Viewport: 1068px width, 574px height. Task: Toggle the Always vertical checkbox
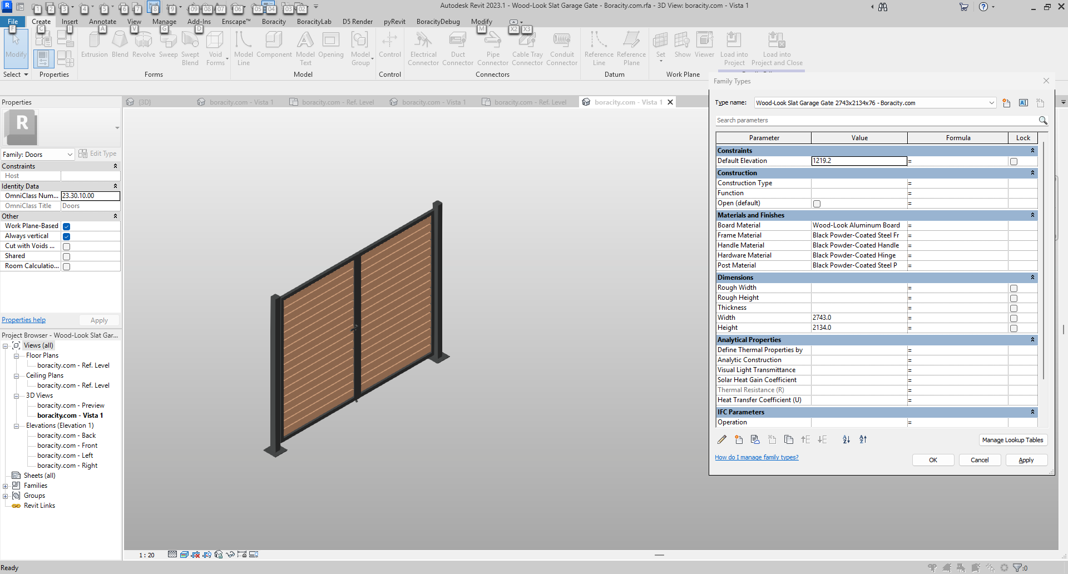(66, 236)
